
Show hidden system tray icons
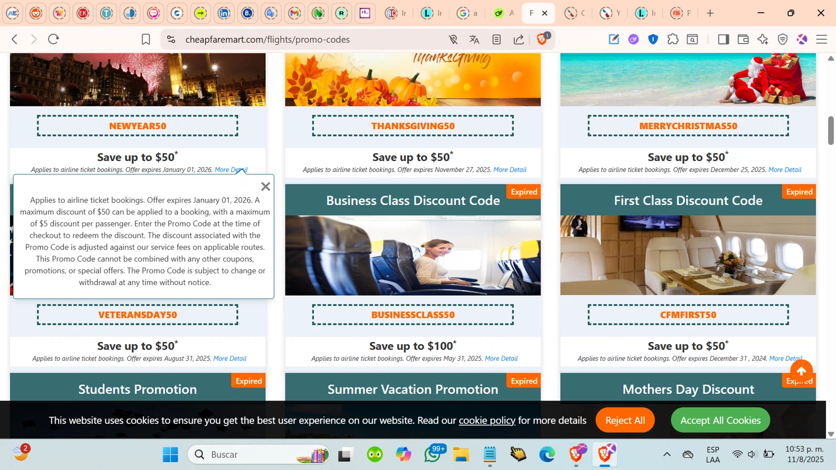(667, 455)
